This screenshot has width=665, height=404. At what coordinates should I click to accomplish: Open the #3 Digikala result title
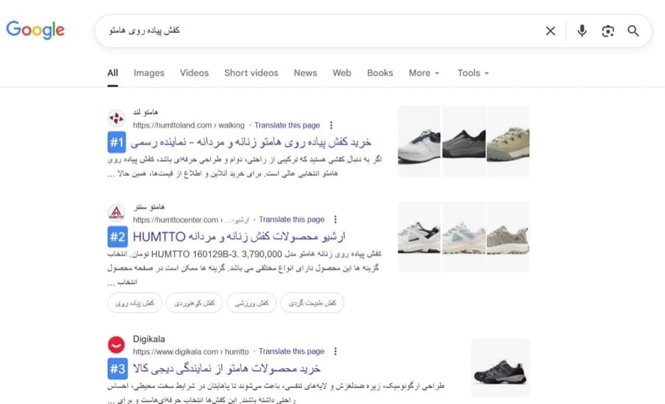click(x=227, y=368)
